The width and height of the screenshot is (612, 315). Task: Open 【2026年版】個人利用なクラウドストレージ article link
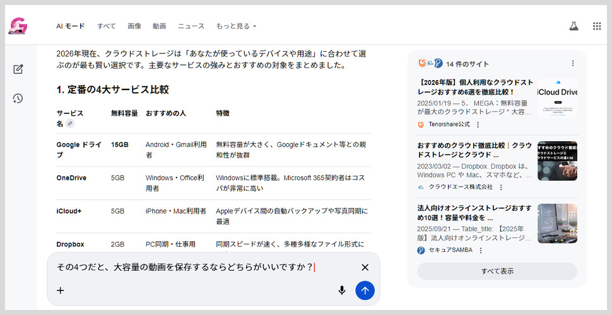(x=475, y=88)
